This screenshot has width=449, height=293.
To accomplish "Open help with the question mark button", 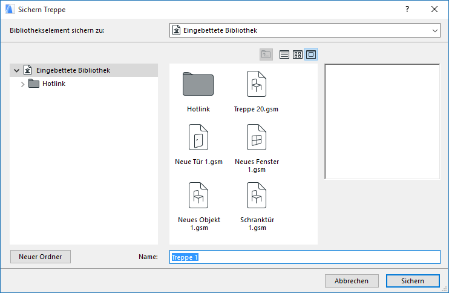I will tap(407, 9).
